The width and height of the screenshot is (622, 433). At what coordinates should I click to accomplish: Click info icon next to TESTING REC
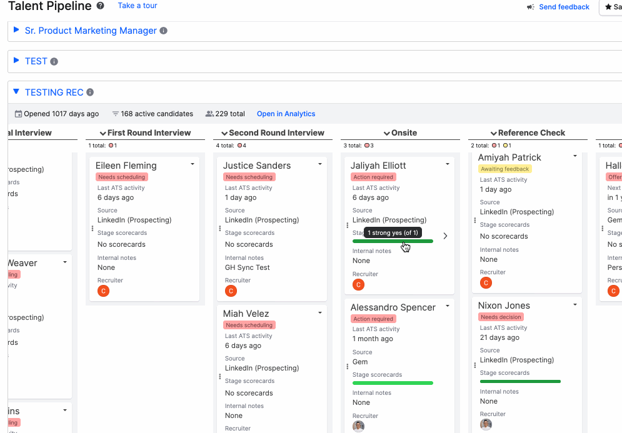(90, 92)
